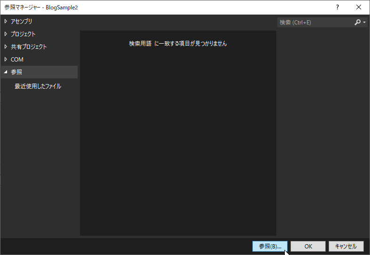
Task: Click the 検索 (Ctrl+E) search field
Action: click(314, 22)
